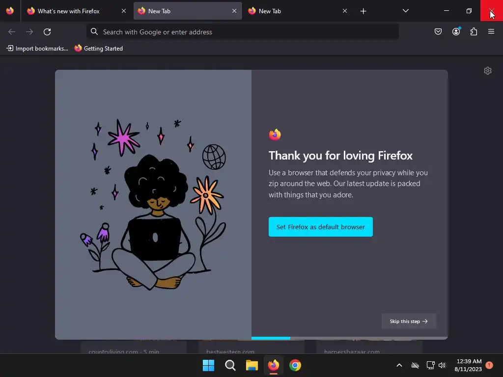This screenshot has width=503, height=377.
Task: Close the What's new with Firefox tab
Action: pyautogui.click(x=123, y=11)
